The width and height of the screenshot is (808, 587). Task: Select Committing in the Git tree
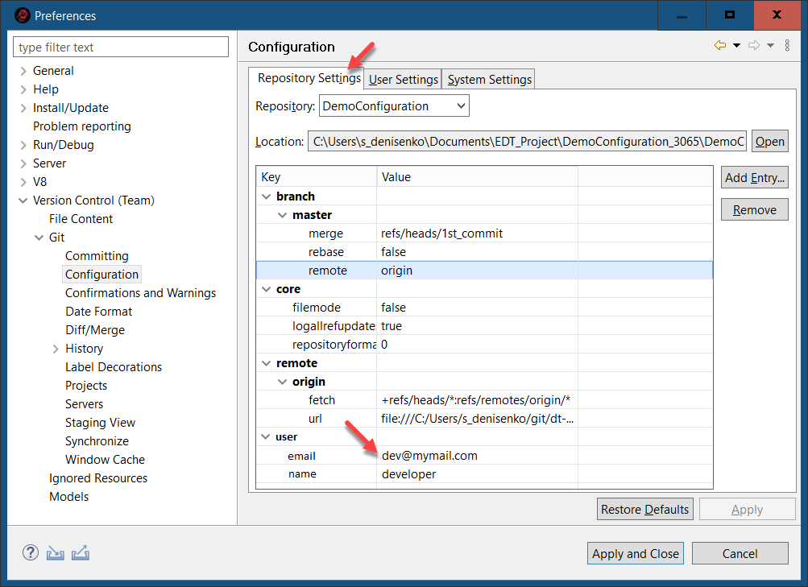coord(97,256)
